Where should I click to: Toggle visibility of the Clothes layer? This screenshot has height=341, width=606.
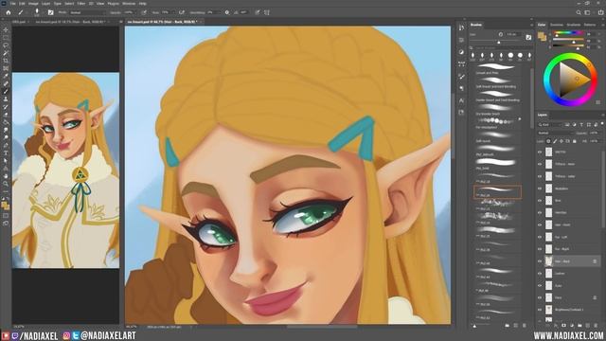coord(540,274)
